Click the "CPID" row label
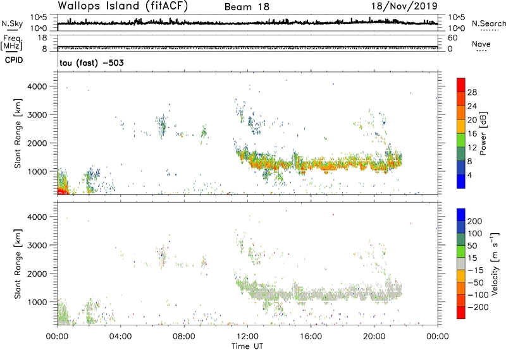The height and width of the screenshot is (350, 506). [x=14, y=60]
